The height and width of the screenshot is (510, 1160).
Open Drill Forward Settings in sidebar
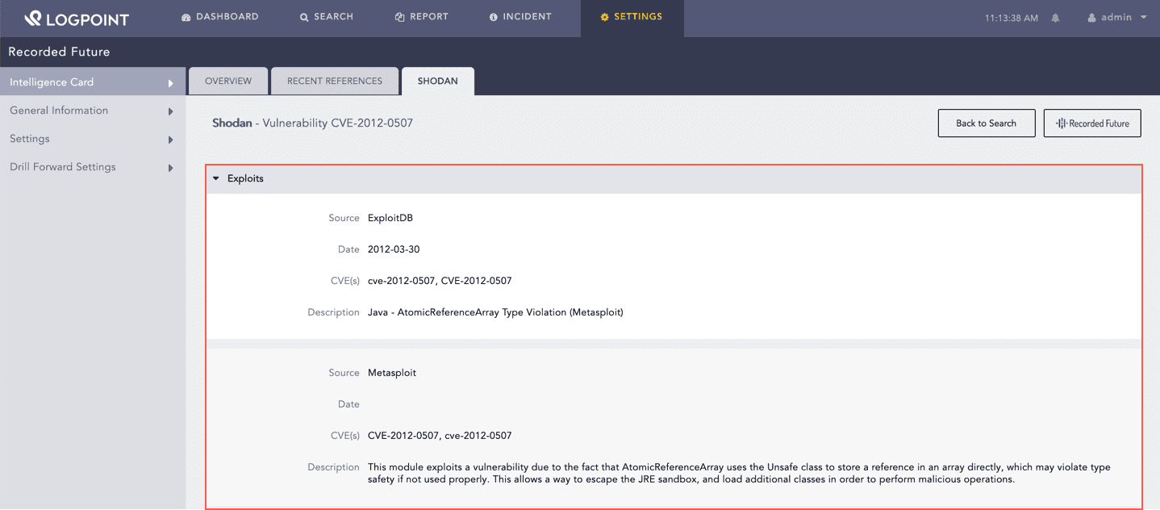coord(63,167)
